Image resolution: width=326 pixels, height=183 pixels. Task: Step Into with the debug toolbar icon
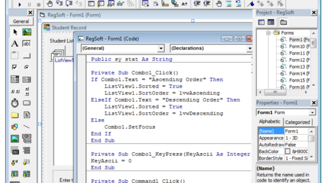coord(60,4)
